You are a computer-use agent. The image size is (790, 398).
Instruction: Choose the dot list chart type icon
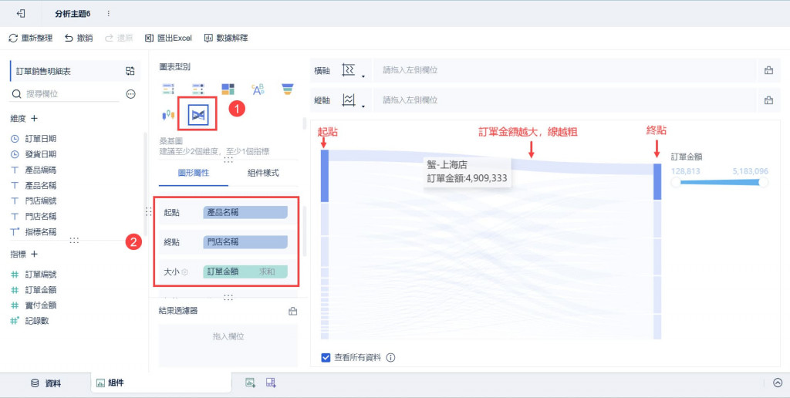197,89
